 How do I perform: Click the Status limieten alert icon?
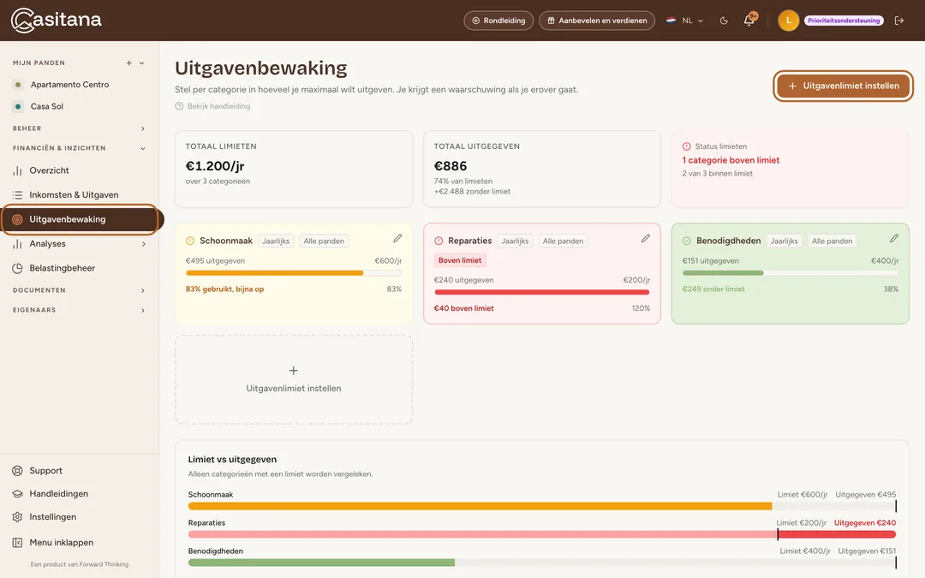[x=687, y=146]
